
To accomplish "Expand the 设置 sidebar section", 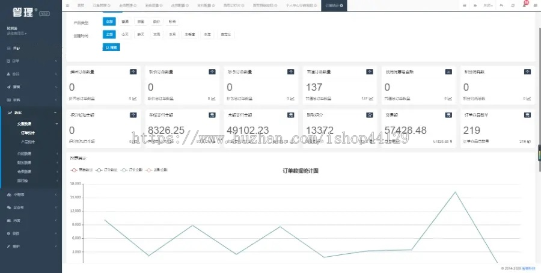I will (31, 233).
